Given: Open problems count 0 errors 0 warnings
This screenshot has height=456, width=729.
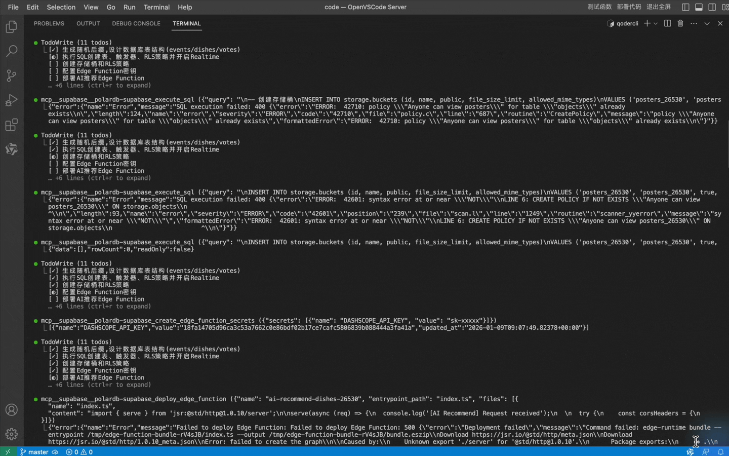Looking at the screenshot, I should click(79, 452).
